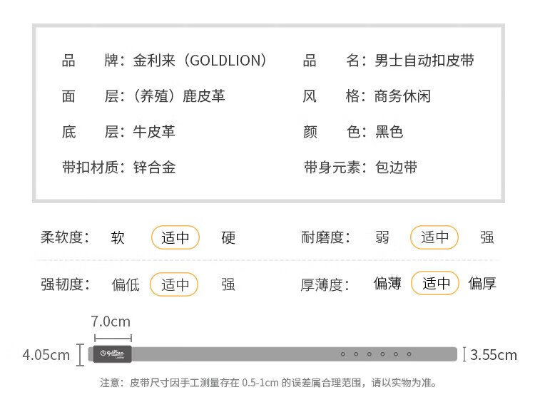Click the 商务休闲 style value

click(403, 96)
